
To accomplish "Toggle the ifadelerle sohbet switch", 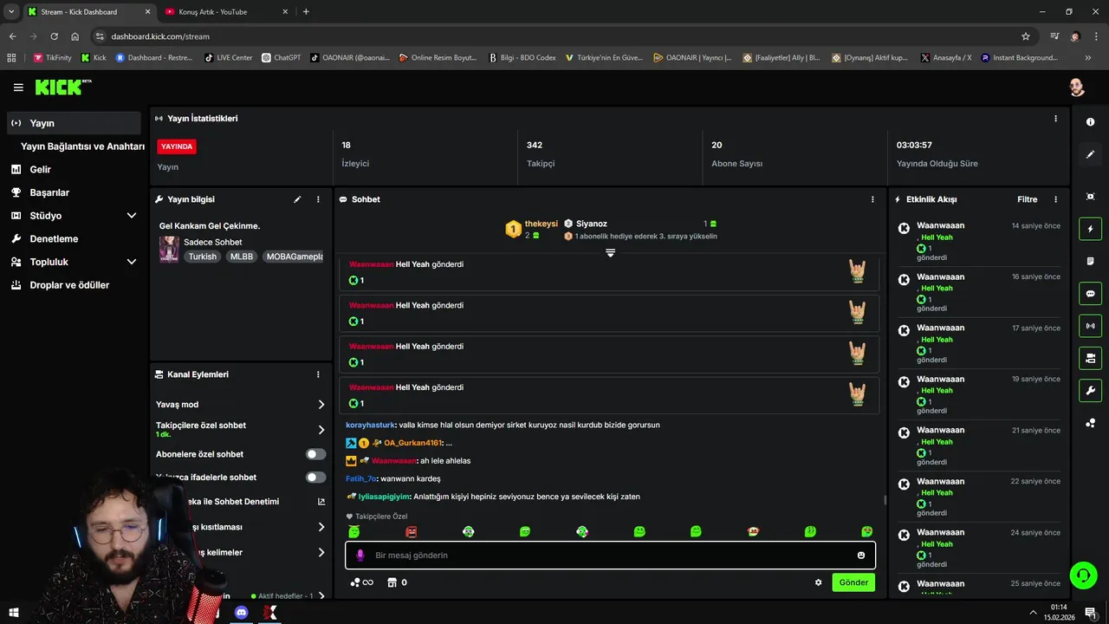I will click(x=316, y=478).
